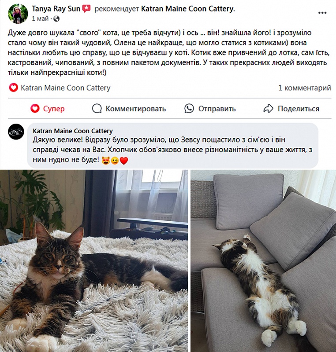Screen dimensions: 336x352
Task: Open Tanya Ray Sun's profile name link
Action: tap(56, 9)
